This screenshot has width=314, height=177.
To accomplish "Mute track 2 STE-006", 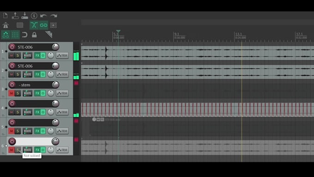I will pyautogui.click(x=12, y=74).
